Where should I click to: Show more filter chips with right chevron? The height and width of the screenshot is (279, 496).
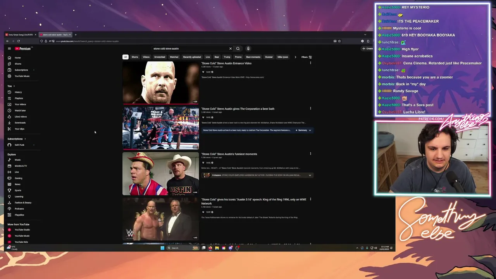(295, 57)
